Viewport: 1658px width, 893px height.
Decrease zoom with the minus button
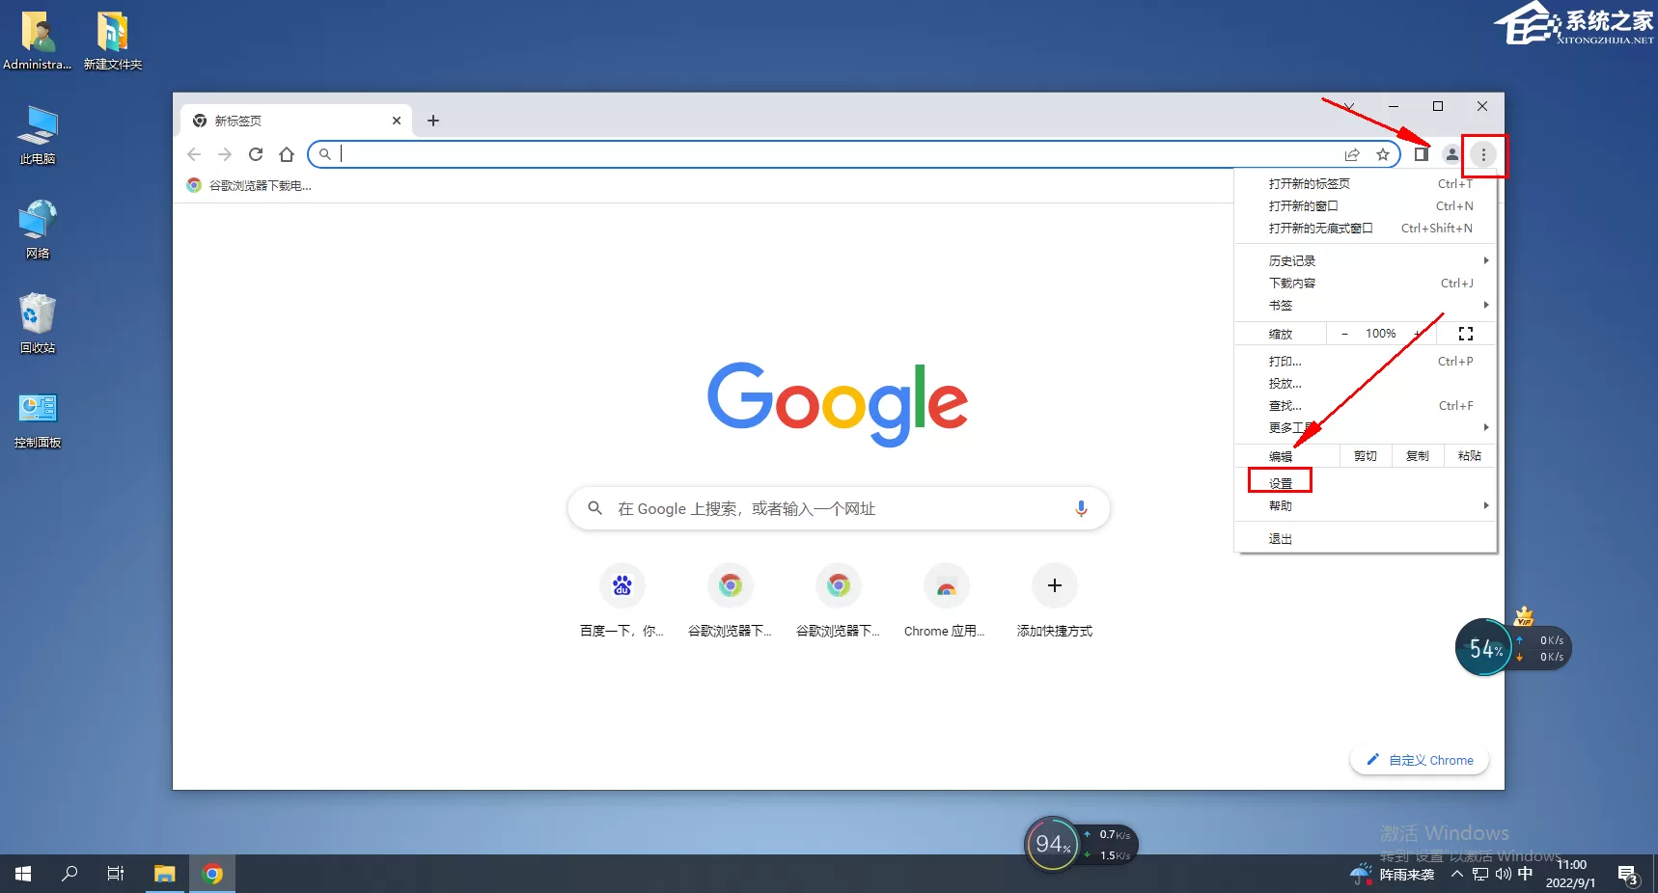pos(1344,334)
